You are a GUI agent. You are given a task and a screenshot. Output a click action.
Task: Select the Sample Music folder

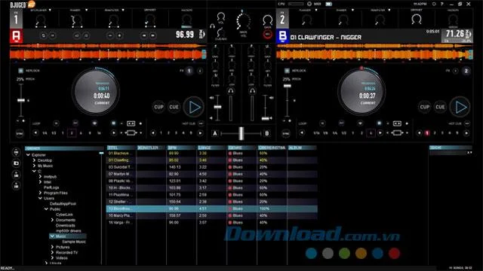tap(74, 242)
